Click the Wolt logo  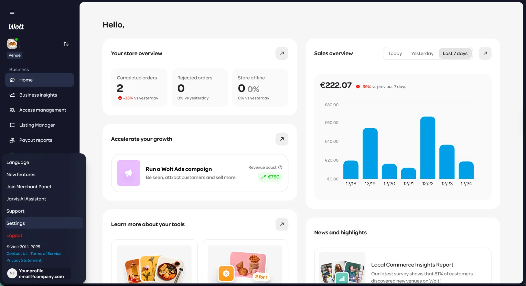pos(16,27)
